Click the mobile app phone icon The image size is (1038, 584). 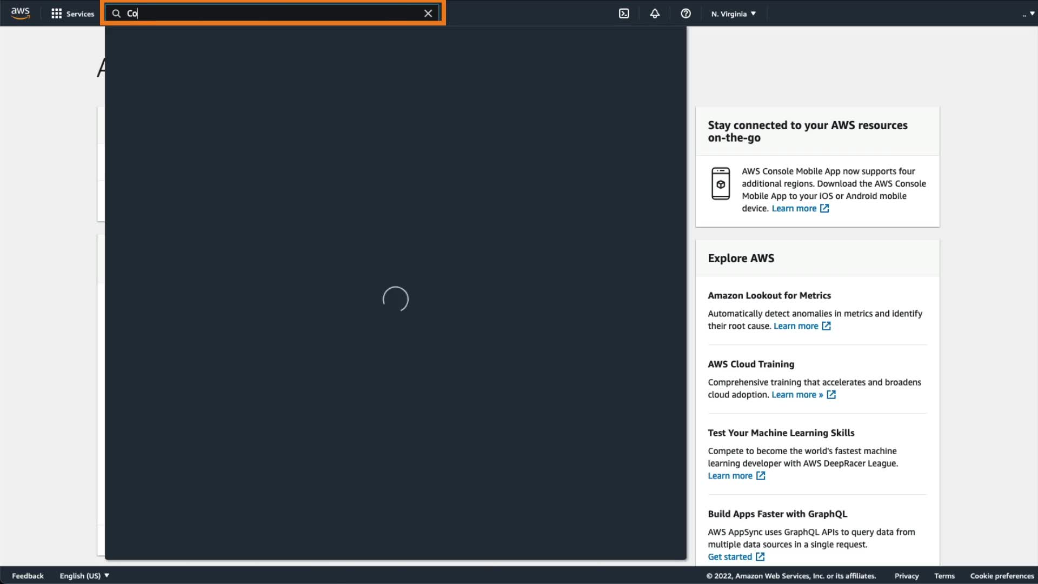721,184
